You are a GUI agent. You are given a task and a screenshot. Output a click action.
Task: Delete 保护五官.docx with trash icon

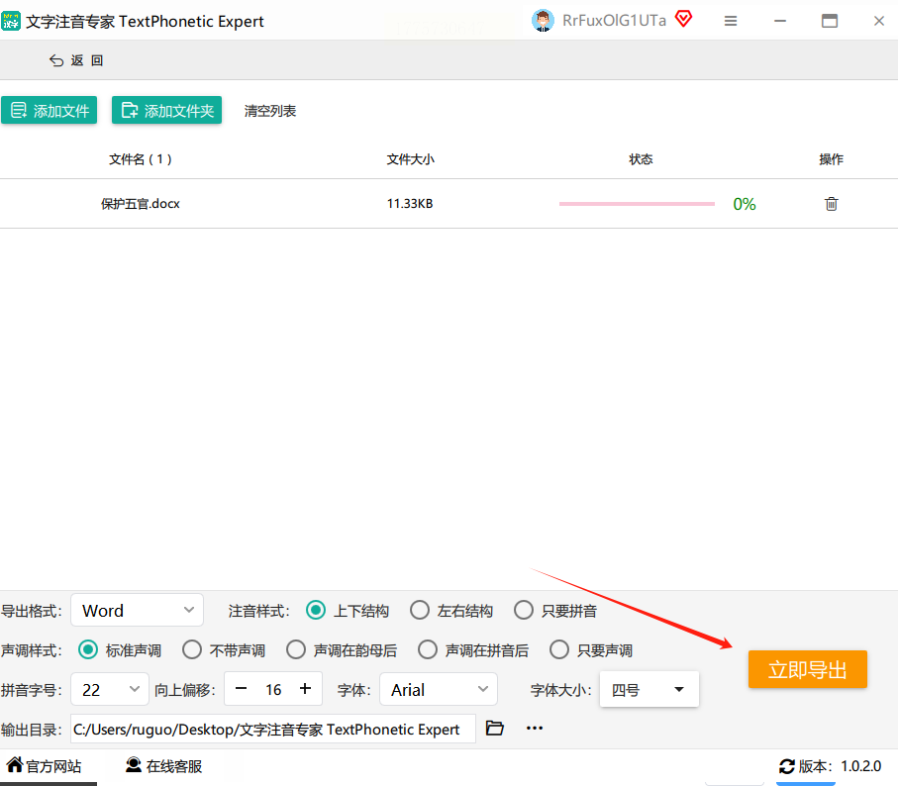pyautogui.click(x=831, y=204)
